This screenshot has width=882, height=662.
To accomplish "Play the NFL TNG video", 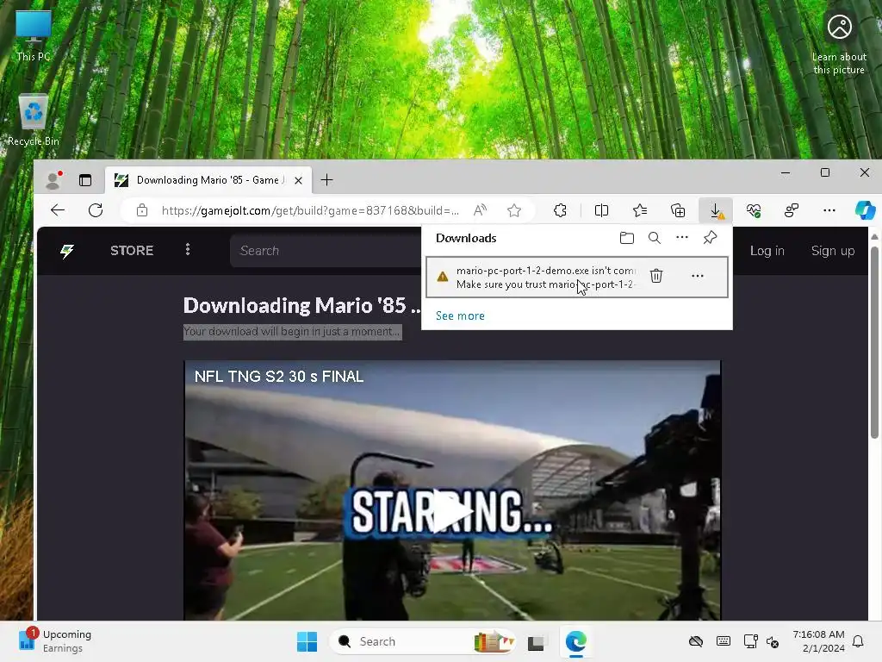I will pyautogui.click(x=453, y=511).
